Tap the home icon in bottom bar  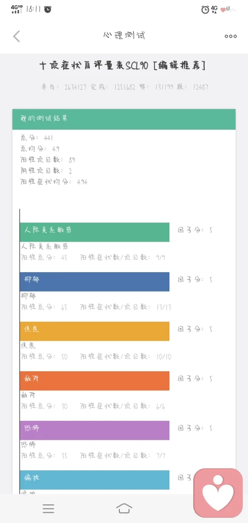124,509
